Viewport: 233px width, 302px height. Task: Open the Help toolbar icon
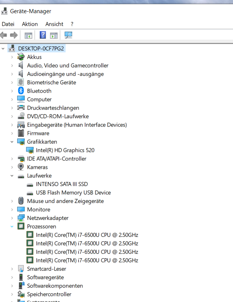[43, 35]
